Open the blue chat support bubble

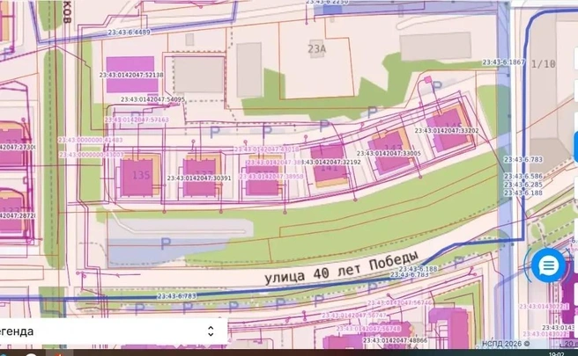coord(548,265)
